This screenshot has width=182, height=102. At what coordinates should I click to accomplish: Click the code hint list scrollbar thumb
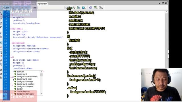point(42,75)
